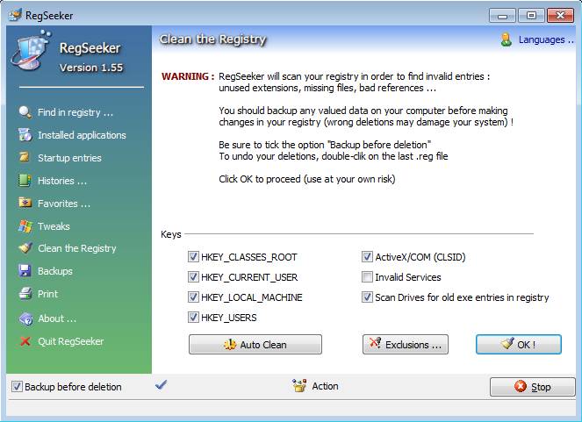This screenshot has width=582, height=422.
Task: Open the About entry
Action: coord(57,318)
